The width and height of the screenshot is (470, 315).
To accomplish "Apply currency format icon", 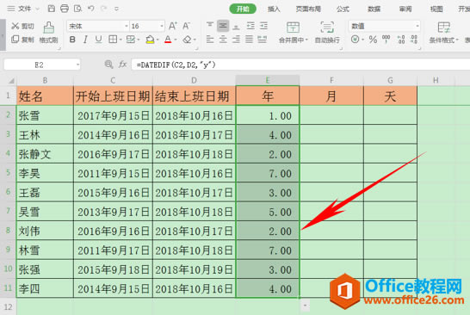I will [355, 40].
